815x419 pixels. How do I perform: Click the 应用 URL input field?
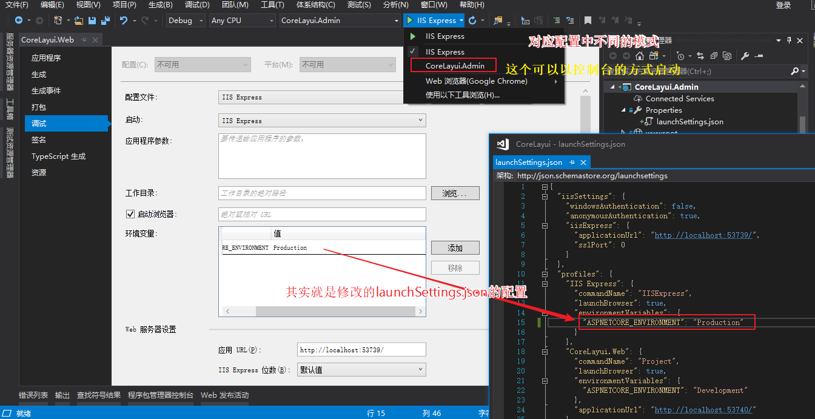(361, 350)
